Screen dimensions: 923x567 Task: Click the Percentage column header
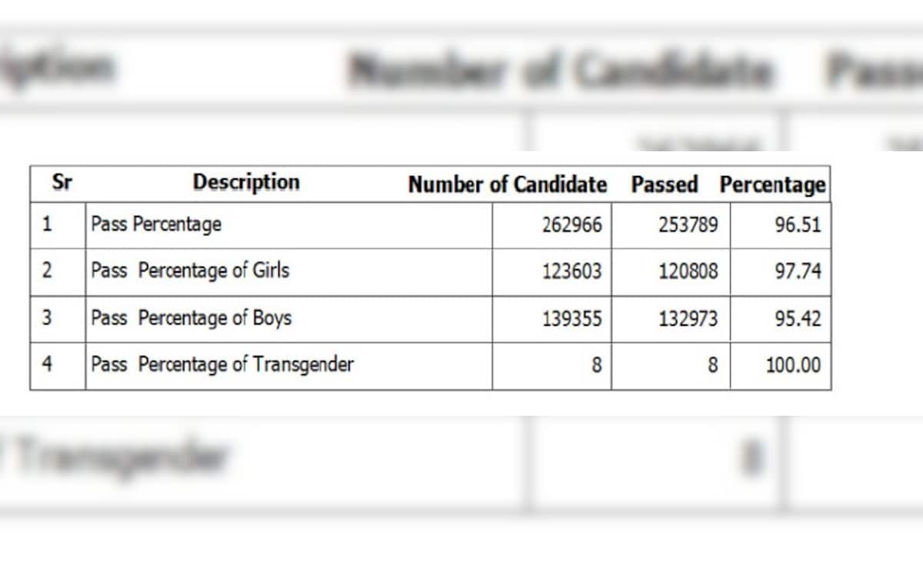772,186
